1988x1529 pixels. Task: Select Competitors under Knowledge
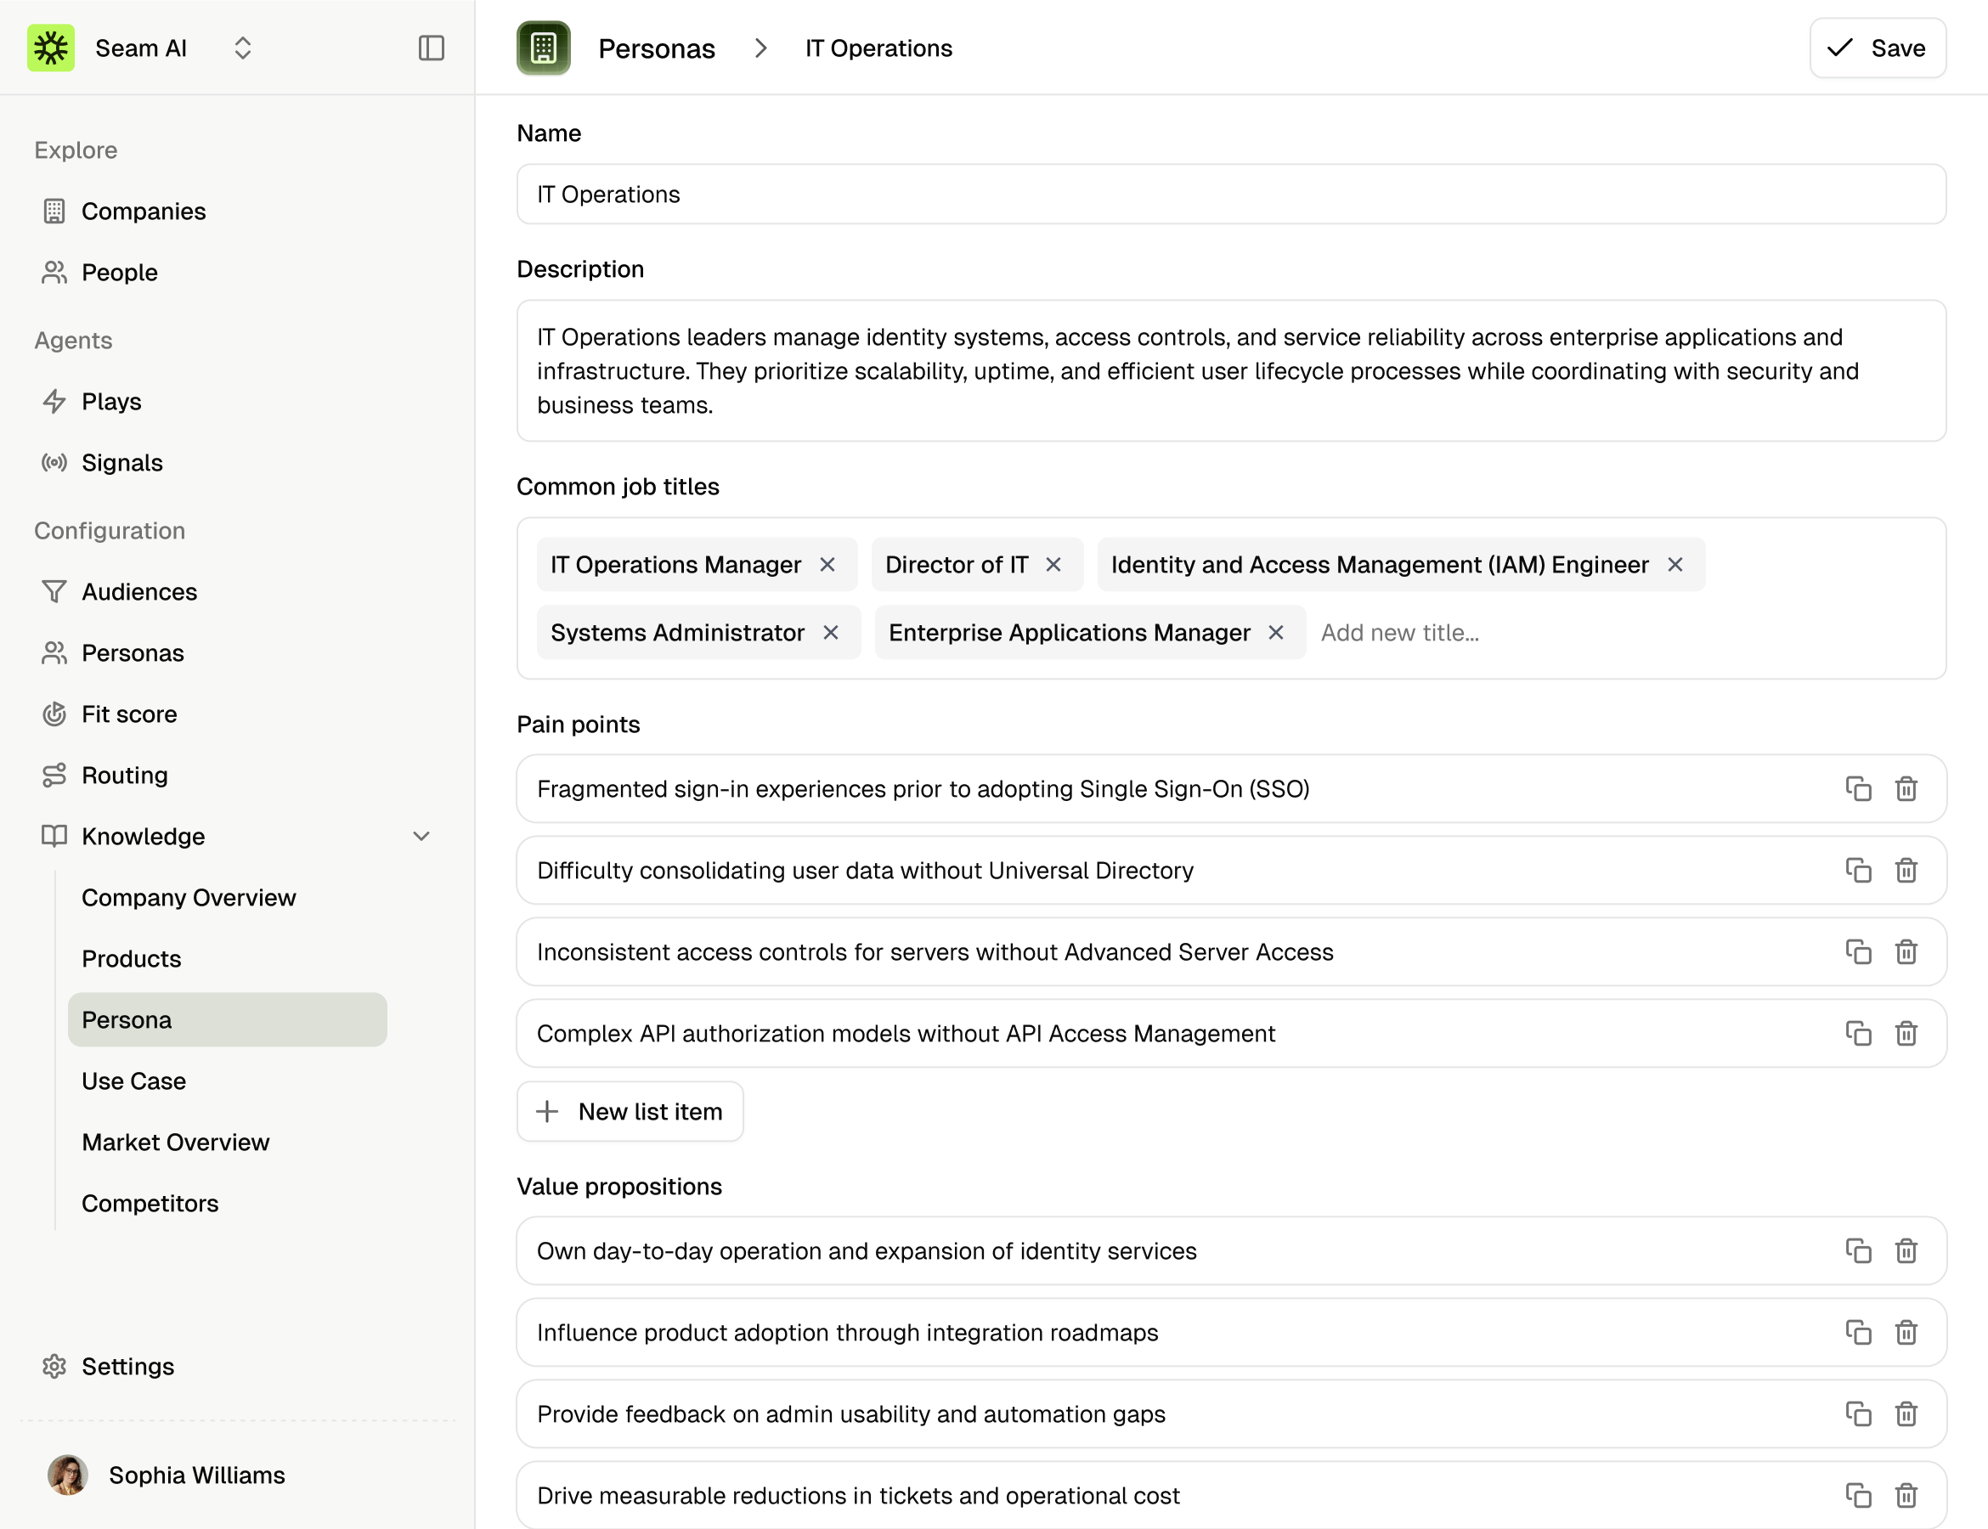coord(150,1203)
